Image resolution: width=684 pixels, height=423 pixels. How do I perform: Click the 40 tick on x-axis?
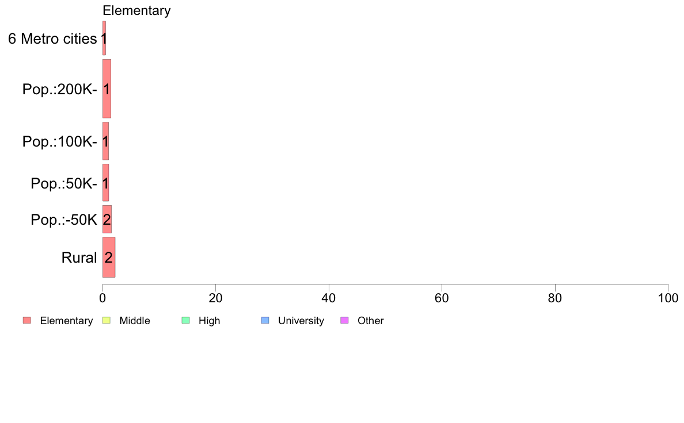click(x=329, y=298)
